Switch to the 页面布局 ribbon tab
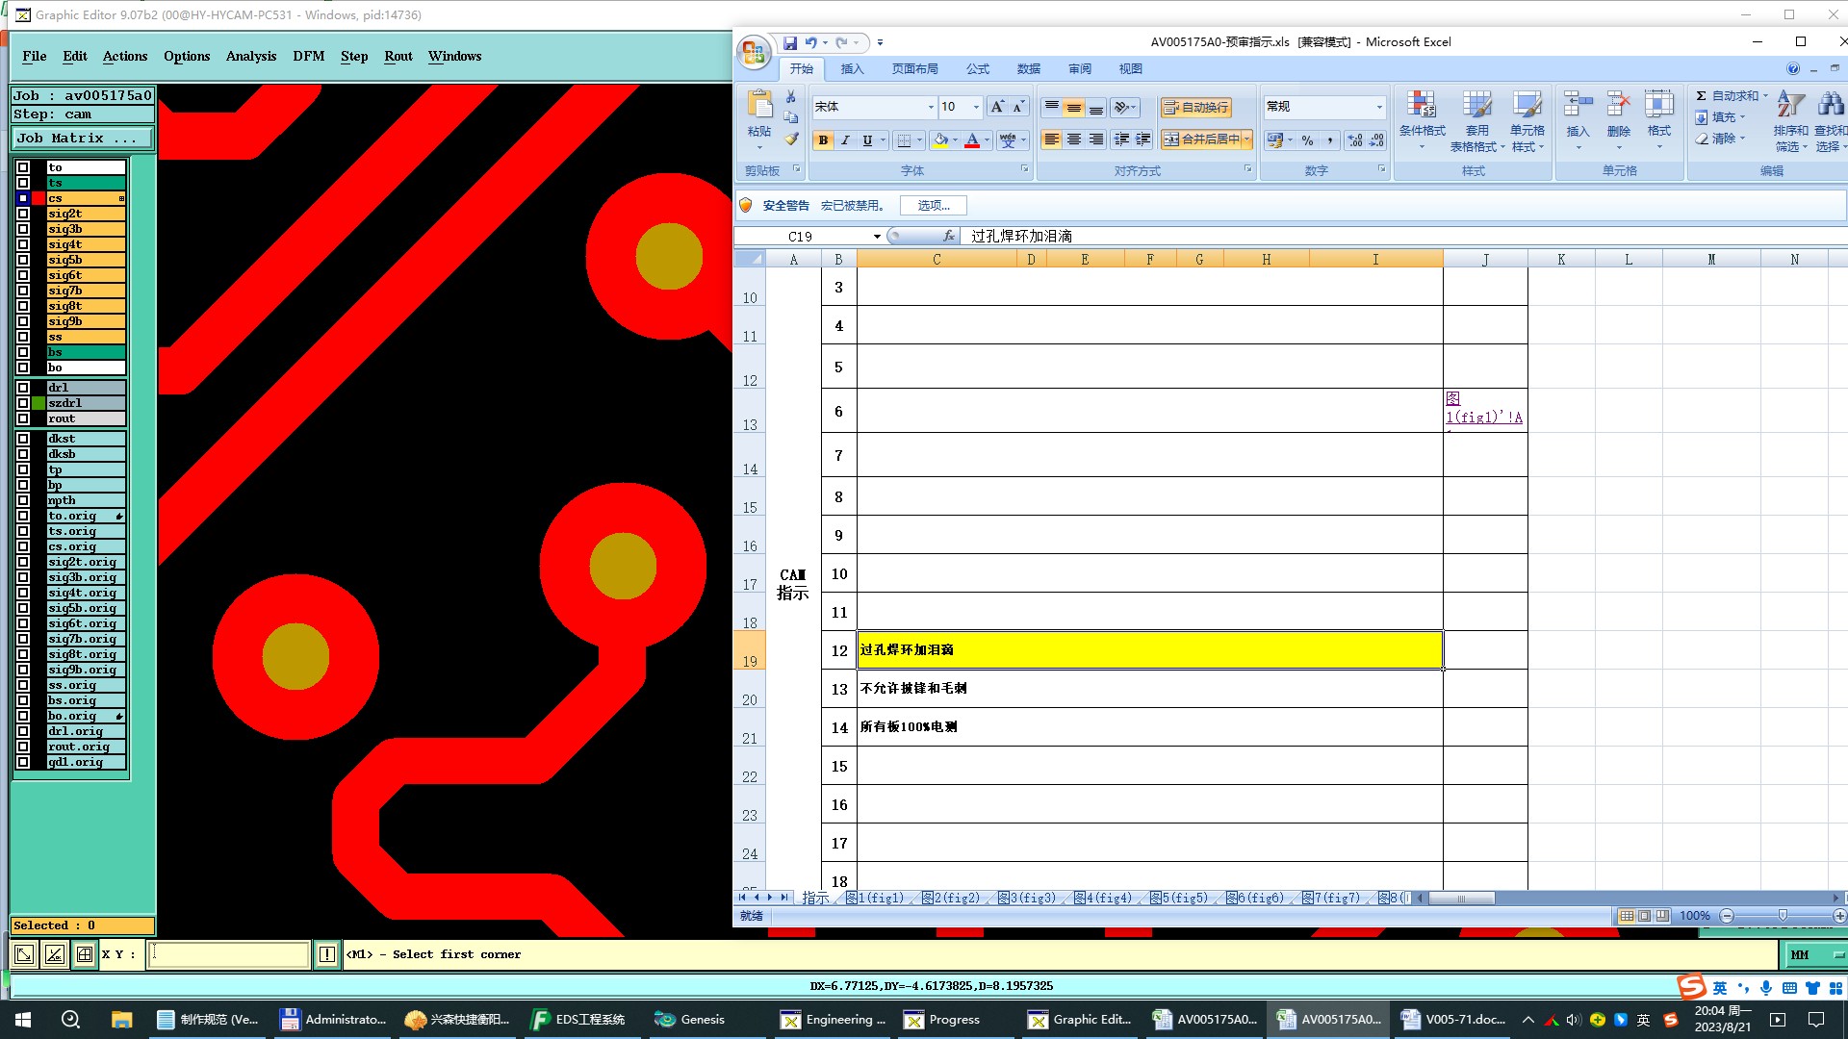The image size is (1848, 1039). [x=913, y=69]
